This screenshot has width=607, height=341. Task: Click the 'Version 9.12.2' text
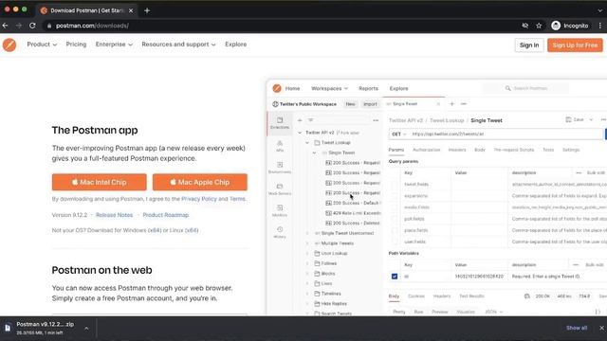[69, 215]
